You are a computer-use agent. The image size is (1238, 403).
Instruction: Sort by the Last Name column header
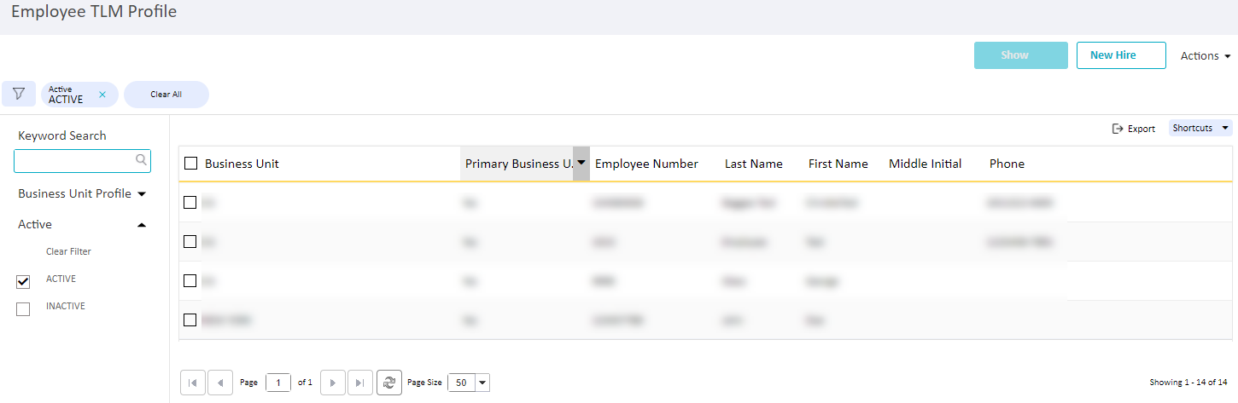pyautogui.click(x=754, y=164)
